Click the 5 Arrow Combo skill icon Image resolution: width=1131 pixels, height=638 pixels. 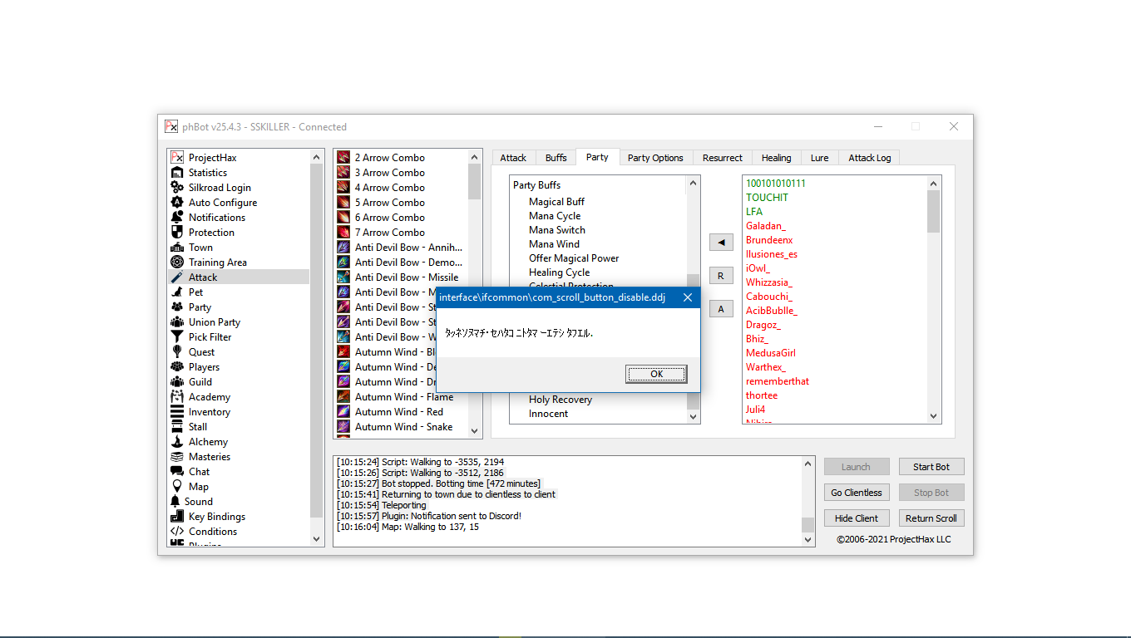[x=343, y=203]
